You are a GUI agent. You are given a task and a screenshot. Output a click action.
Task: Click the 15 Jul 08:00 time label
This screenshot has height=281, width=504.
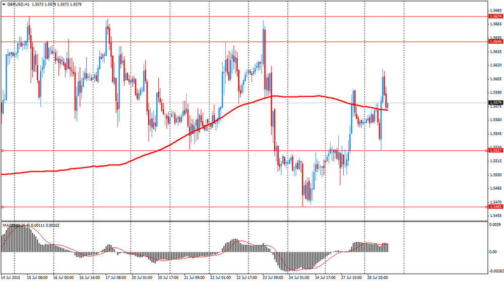pyautogui.click(x=37, y=277)
